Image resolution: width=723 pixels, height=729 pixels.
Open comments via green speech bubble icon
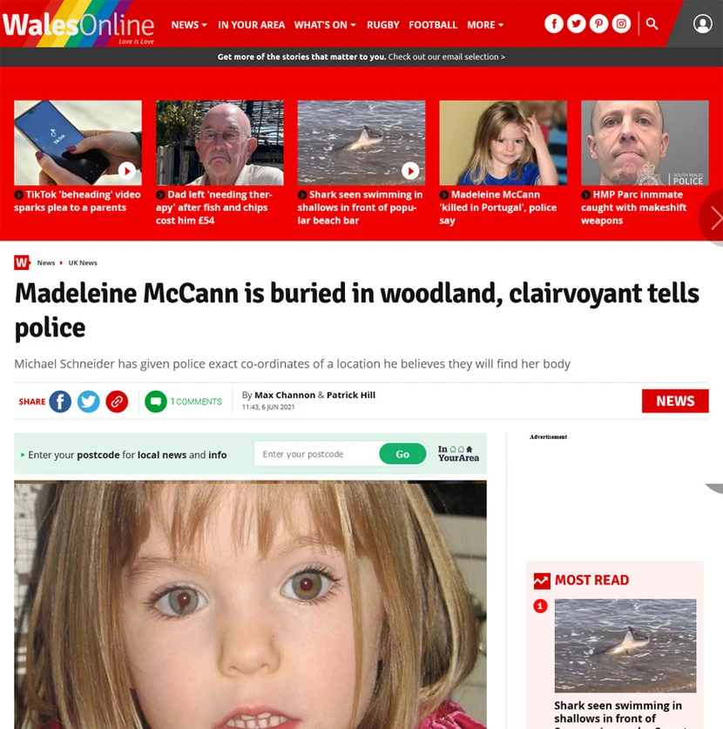[156, 402]
